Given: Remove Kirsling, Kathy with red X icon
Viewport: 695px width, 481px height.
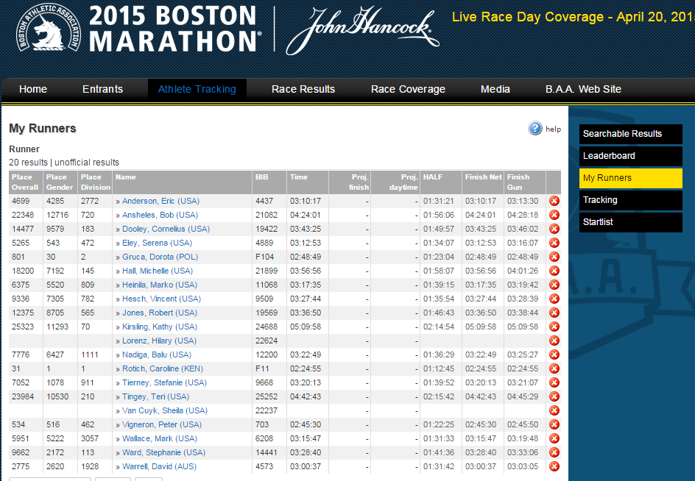Looking at the screenshot, I should (x=554, y=327).
